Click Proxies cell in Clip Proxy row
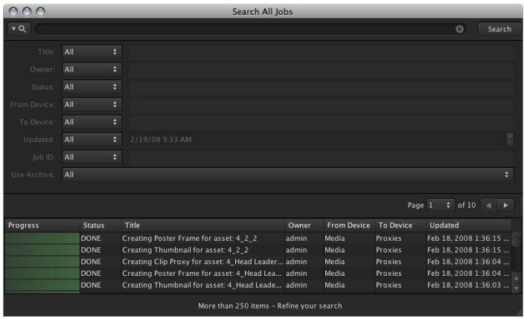 [x=389, y=262]
